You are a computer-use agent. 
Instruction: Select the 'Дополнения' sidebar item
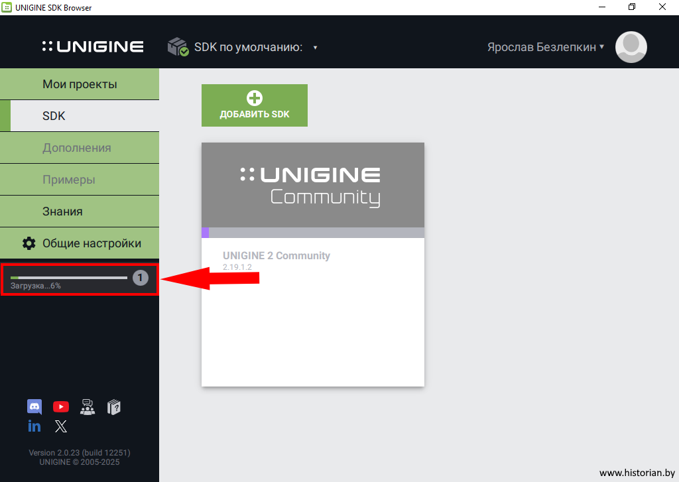point(80,148)
